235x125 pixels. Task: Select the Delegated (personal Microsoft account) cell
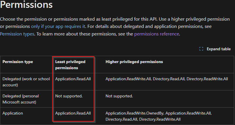point(20,98)
